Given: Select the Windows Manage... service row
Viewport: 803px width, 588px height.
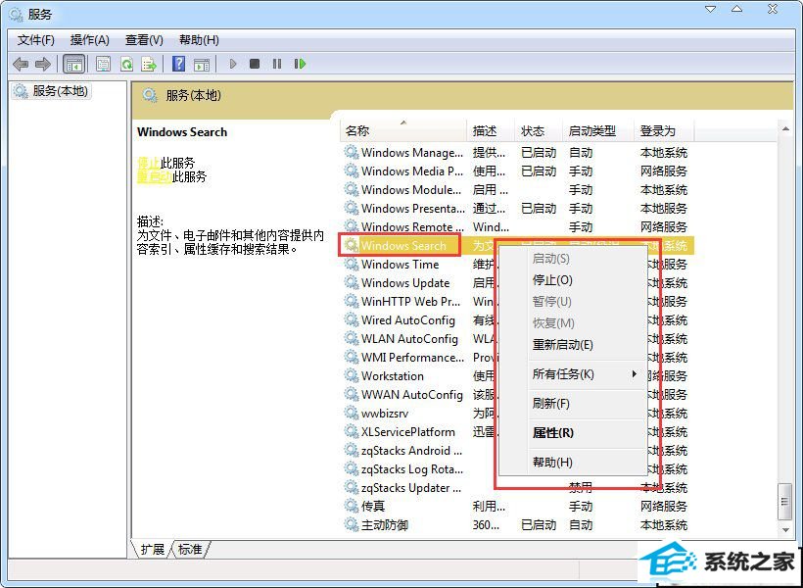Looking at the screenshot, I should (x=517, y=153).
